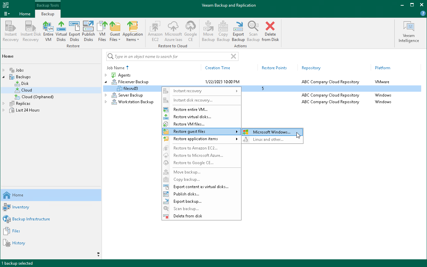Click the Instant Disk Recovery ribbon icon
The height and width of the screenshot is (267, 427).
click(31, 31)
